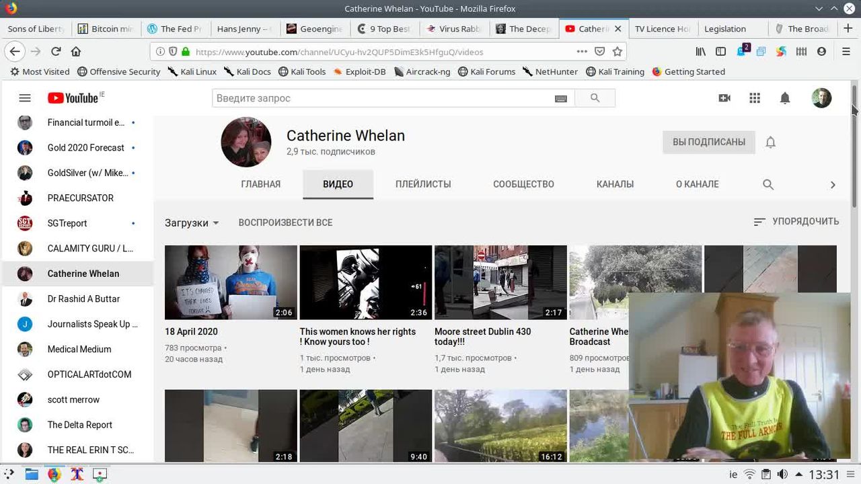Open the YouTube apps grid icon
Viewport: 861px width, 484px height.
pos(755,98)
